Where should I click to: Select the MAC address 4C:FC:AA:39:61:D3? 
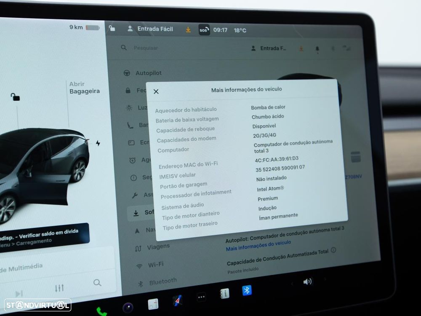coord(277,159)
